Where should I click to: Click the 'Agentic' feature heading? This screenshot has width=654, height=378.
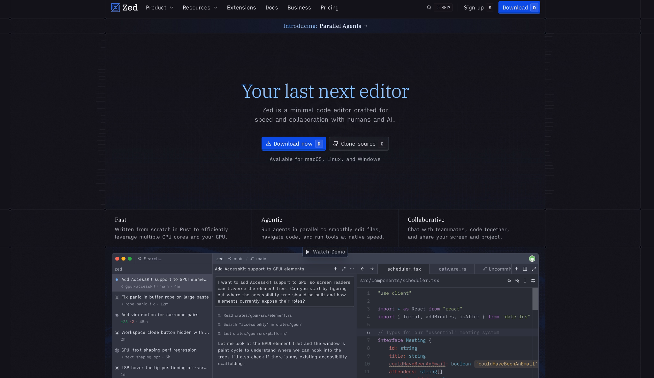tap(272, 220)
